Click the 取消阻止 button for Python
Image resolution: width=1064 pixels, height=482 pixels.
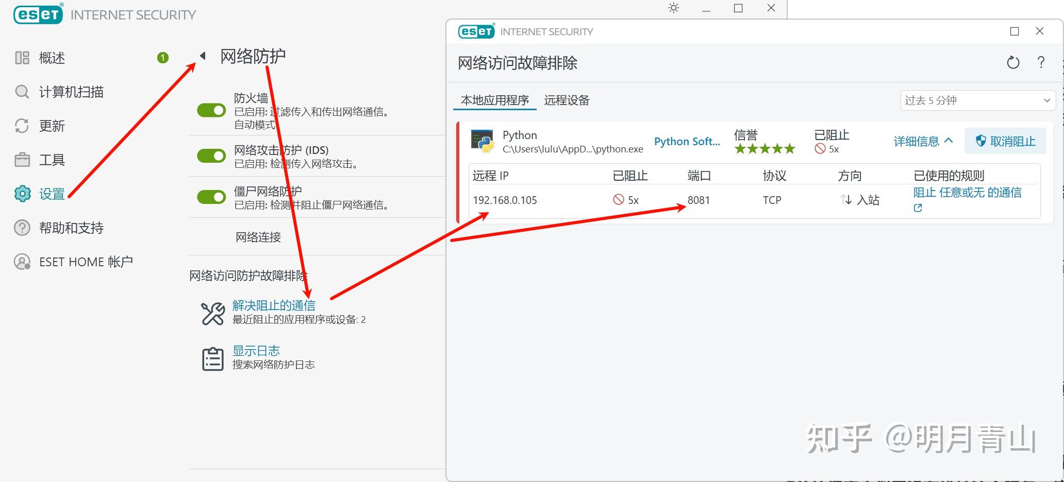tap(1005, 141)
